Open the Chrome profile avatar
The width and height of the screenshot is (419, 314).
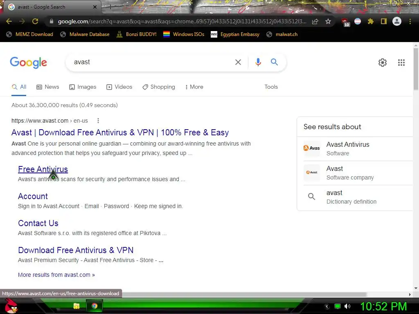pyautogui.click(x=397, y=21)
